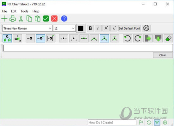Click the Clear button
174x126 pixels.
pyautogui.click(x=163, y=55)
